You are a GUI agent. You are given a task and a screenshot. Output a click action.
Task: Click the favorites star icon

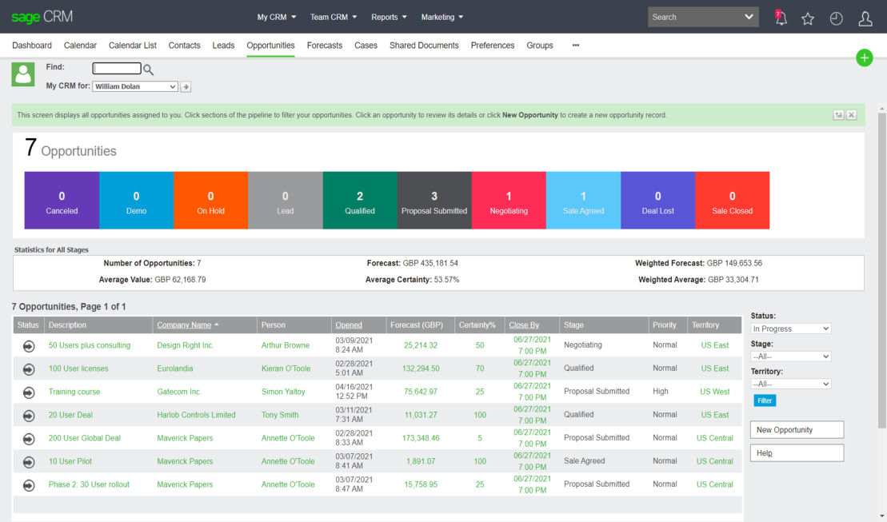click(808, 18)
